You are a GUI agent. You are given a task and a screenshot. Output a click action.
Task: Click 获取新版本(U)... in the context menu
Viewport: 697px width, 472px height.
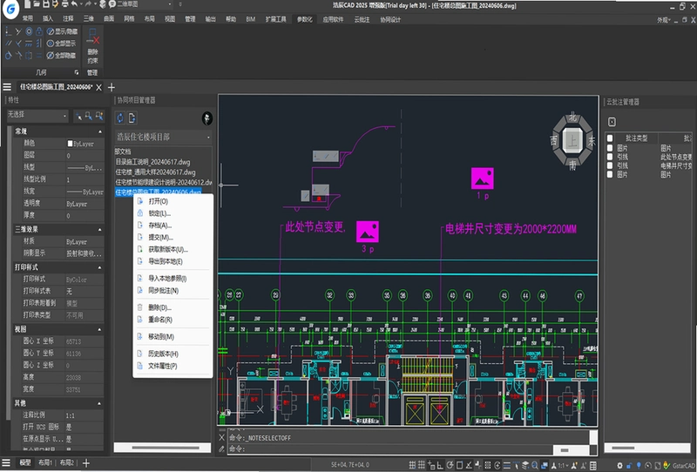tap(173, 249)
